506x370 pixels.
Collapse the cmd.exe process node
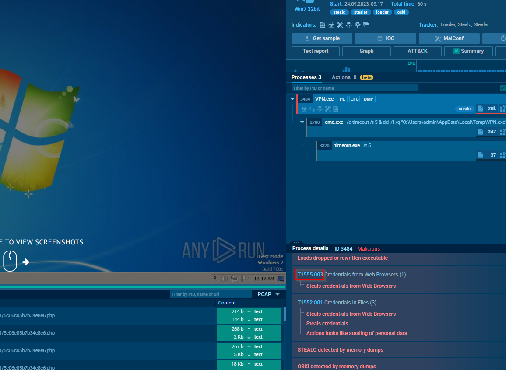tap(302, 122)
